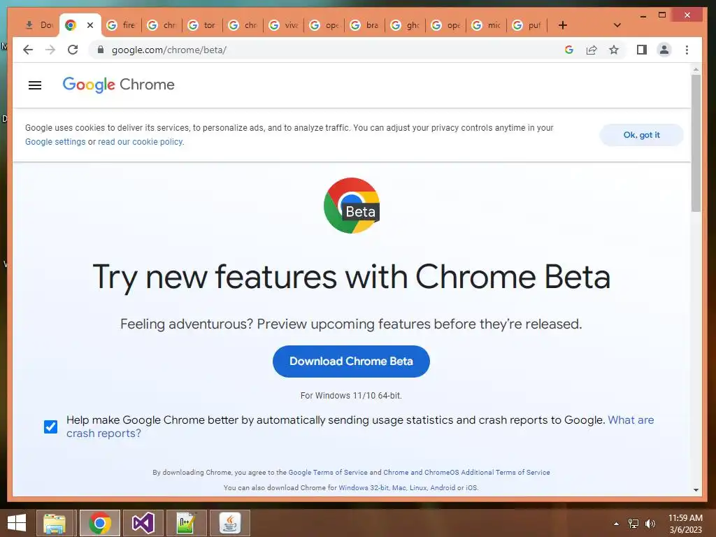Open Google Terms of Service link

(328, 473)
